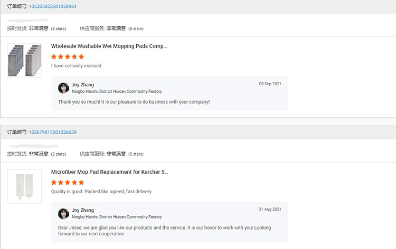Click the Joy Zhang name in the 03 Sep reply
This screenshot has width=396, height=249.
pos(83,85)
